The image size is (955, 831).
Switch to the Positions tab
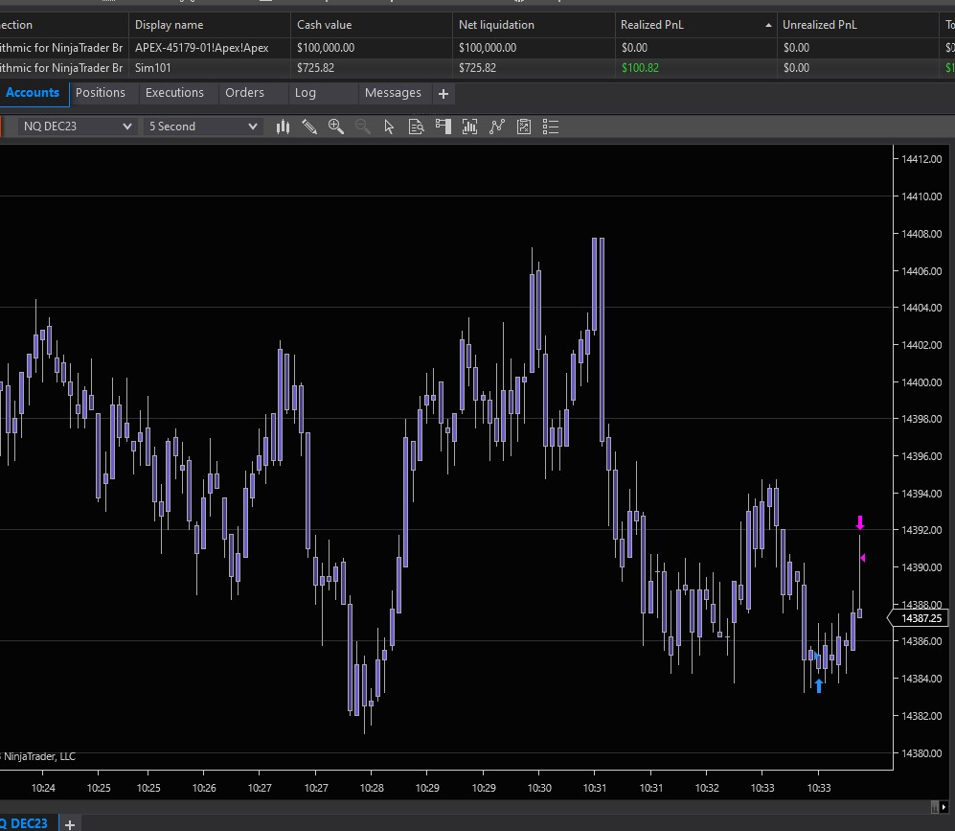[x=101, y=93]
